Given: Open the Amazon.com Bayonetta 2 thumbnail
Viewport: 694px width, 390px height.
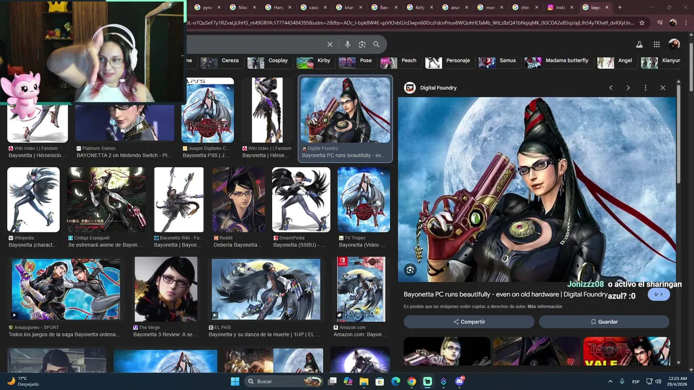Looking at the screenshot, I should (361, 289).
